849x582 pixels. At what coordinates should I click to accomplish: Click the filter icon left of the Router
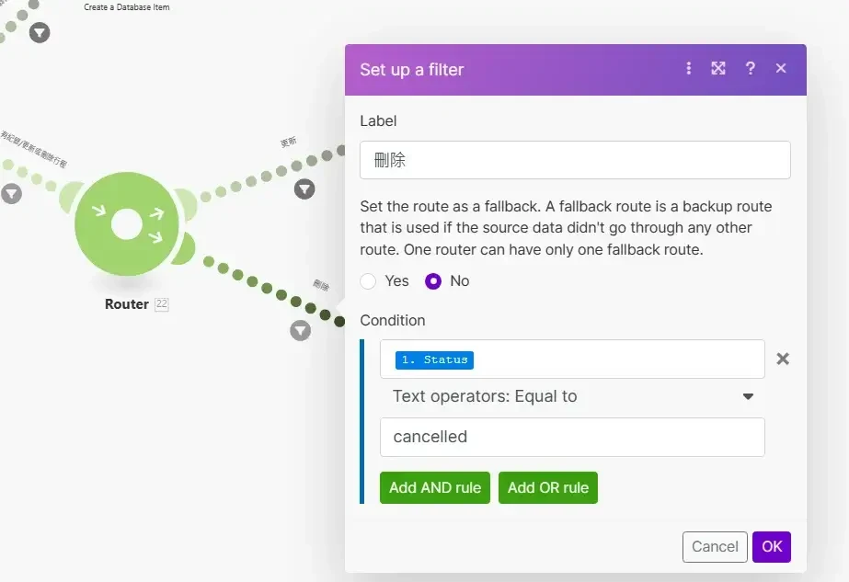coord(11,193)
